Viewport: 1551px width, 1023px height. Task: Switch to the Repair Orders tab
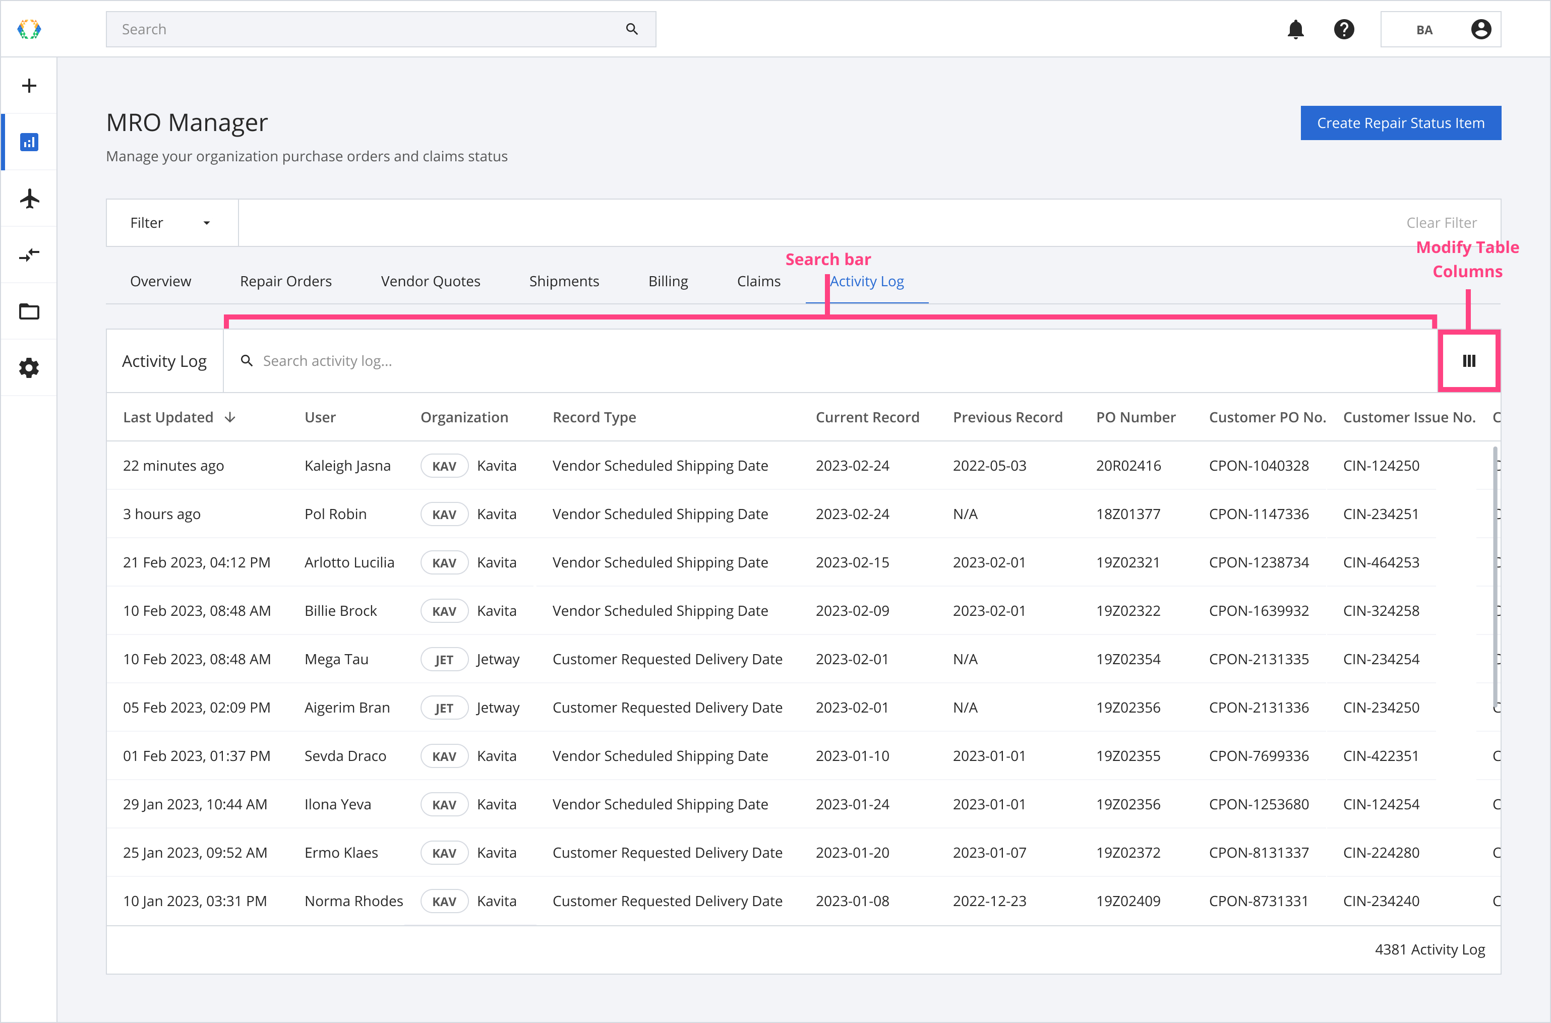285,281
